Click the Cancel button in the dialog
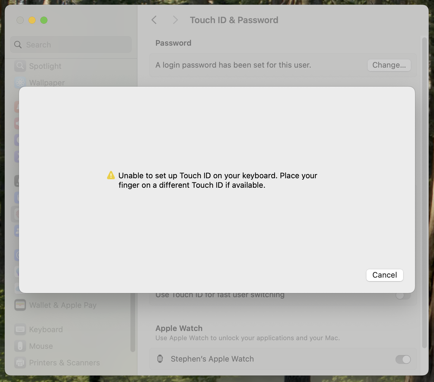Screen dimensions: 434x382 (x=384, y=275)
